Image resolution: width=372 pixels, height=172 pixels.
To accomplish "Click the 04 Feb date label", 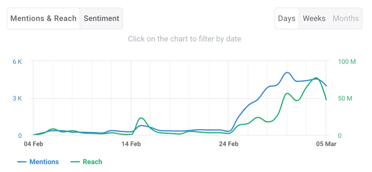I will pos(33,144).
